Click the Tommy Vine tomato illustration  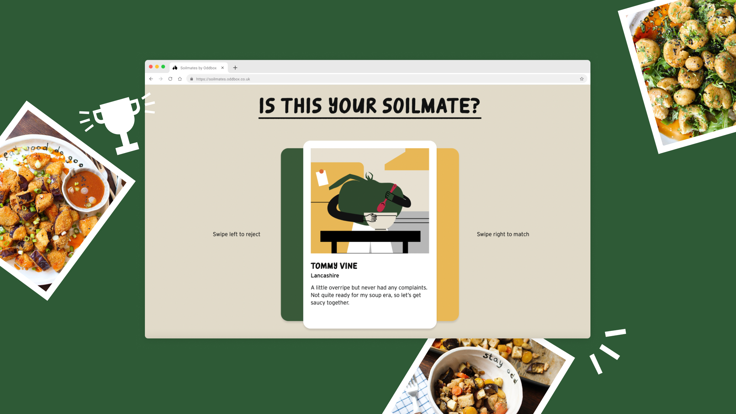[x=370, y=201]
